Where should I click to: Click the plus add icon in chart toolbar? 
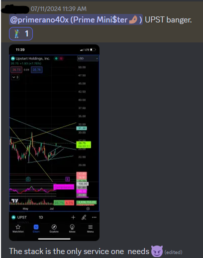click(73, 217)
